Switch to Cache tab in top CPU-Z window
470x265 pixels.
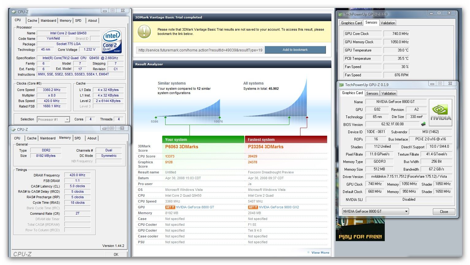(32, 21)
